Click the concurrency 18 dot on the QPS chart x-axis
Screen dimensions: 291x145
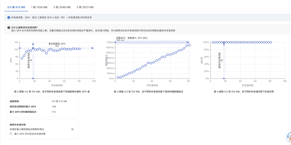click(x=33, y=79)
